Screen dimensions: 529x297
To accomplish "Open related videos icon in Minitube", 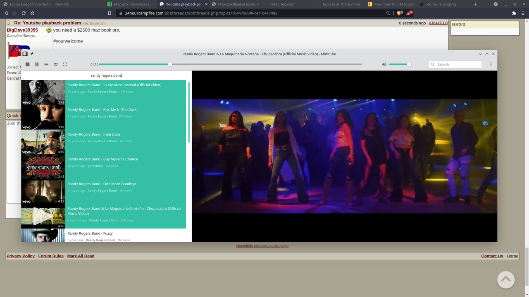I will click(x=55, y=64).
